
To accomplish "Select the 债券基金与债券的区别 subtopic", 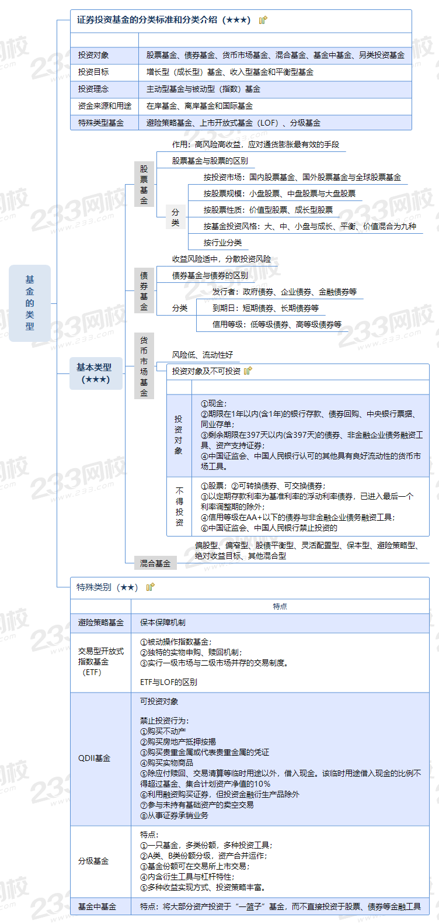I will [x=210, y=275].
